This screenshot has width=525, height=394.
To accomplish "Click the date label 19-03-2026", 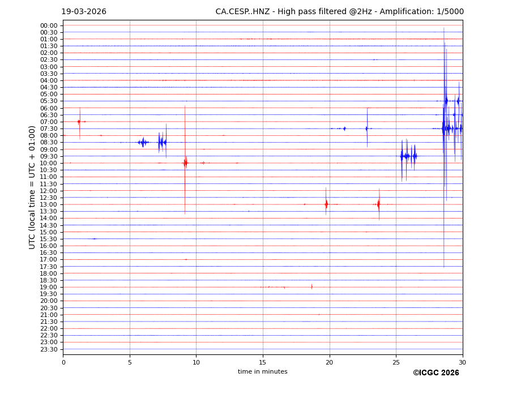I will coord(84,12).
